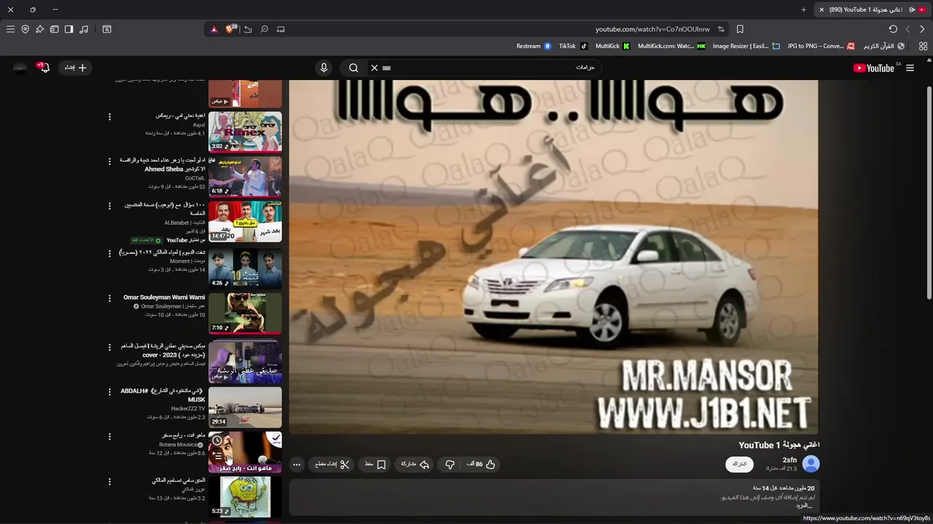933x524 pixels.
Task: Go back using the browser navigation arrow
Action: (922, 29)
